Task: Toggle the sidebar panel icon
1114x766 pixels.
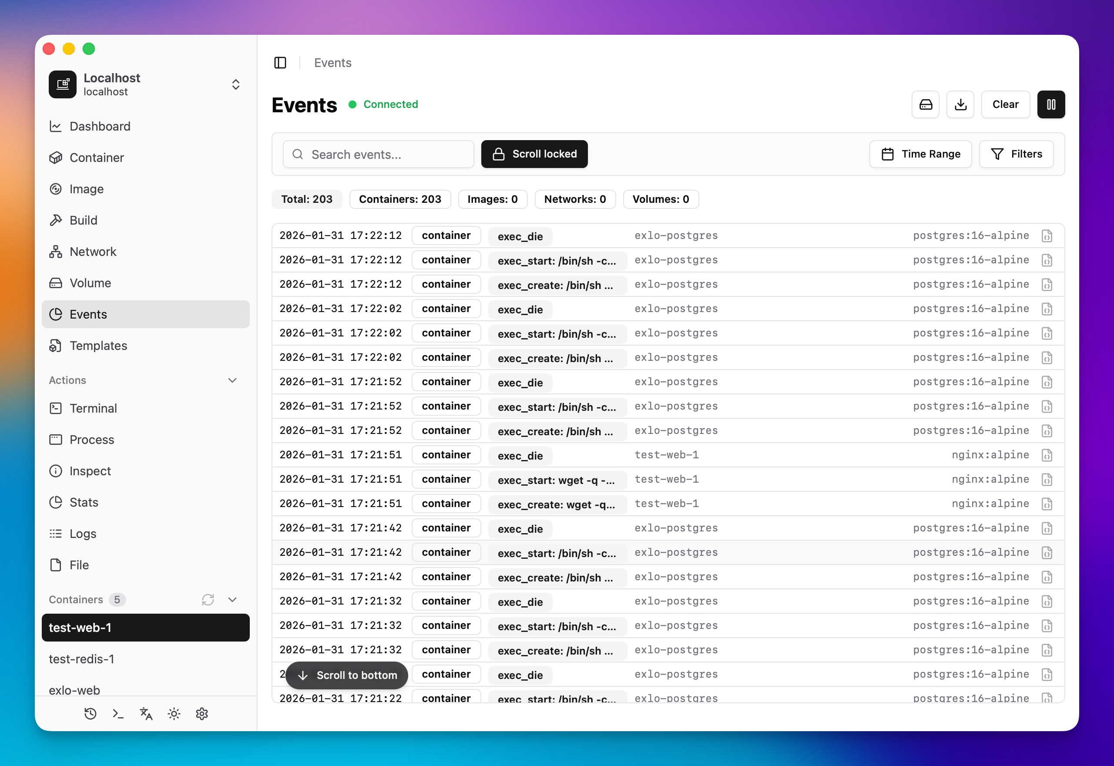Action: 280,63
